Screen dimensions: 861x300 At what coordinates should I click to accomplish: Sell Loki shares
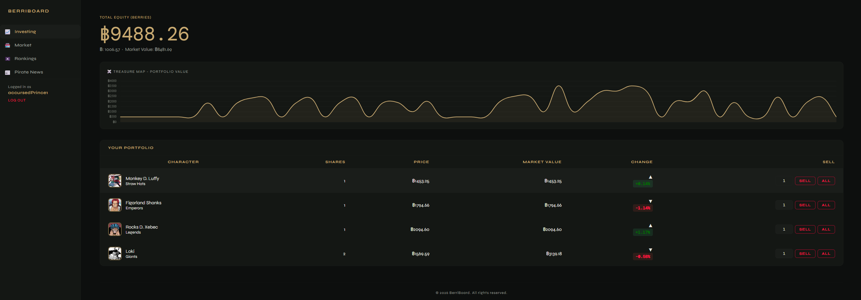[x=805, y=254]
